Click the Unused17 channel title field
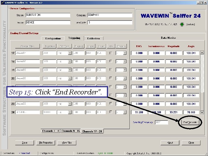Viewport: 208px width, 156px height. [x=28, y=53]
